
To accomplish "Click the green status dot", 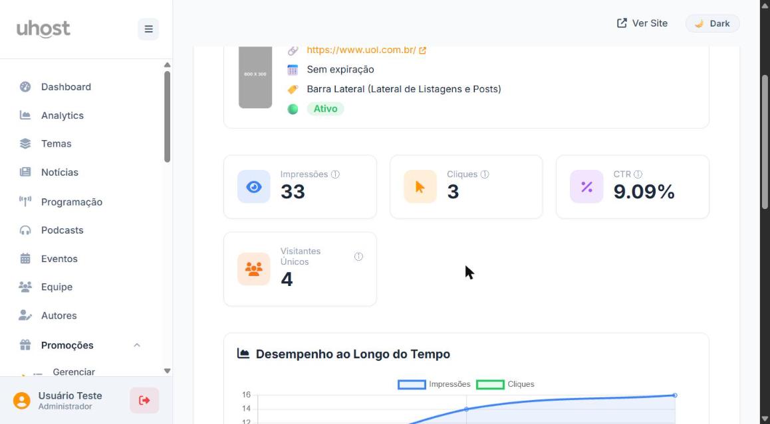I will tap(293, 109).
